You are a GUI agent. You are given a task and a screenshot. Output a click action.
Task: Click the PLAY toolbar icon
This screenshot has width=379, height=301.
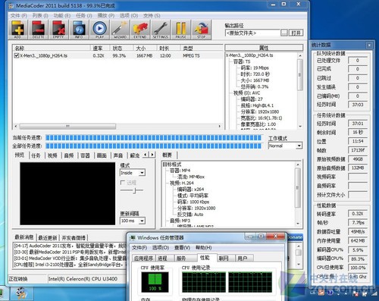click(99, 30)
